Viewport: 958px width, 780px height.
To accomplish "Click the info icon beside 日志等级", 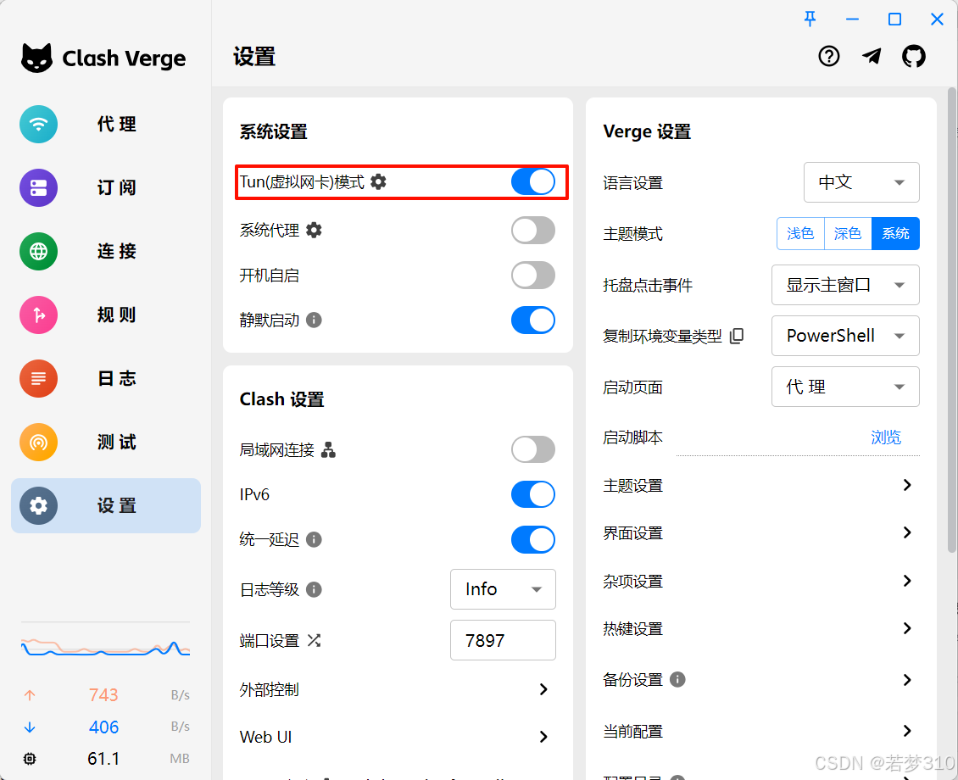I will tap(314, 589).
